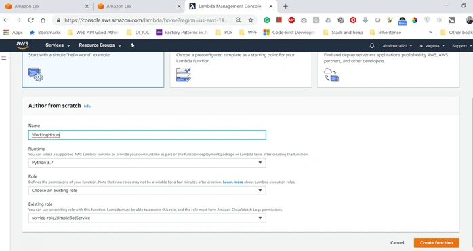Click the AdBlock Plus extension icon
The width and height of the screenshot is (473, 251).
(291, 20)
